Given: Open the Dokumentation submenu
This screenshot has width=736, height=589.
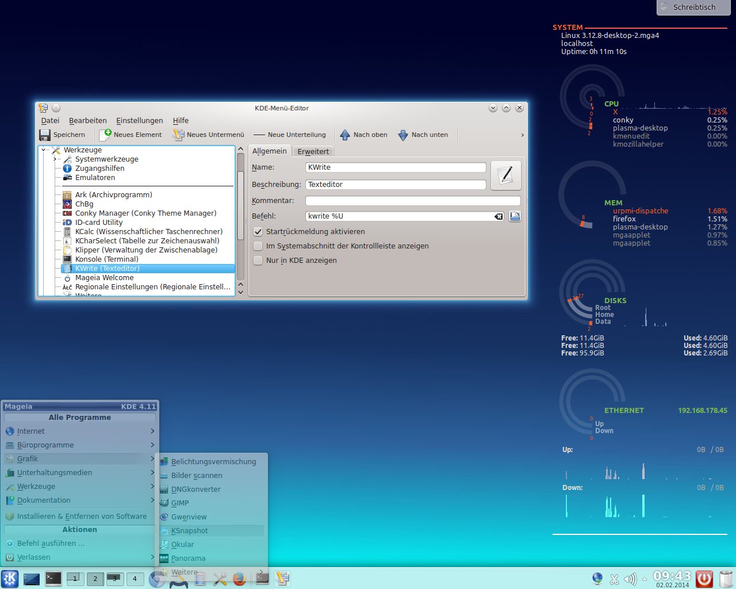Looking at the screenshot, I should point(79,500).
